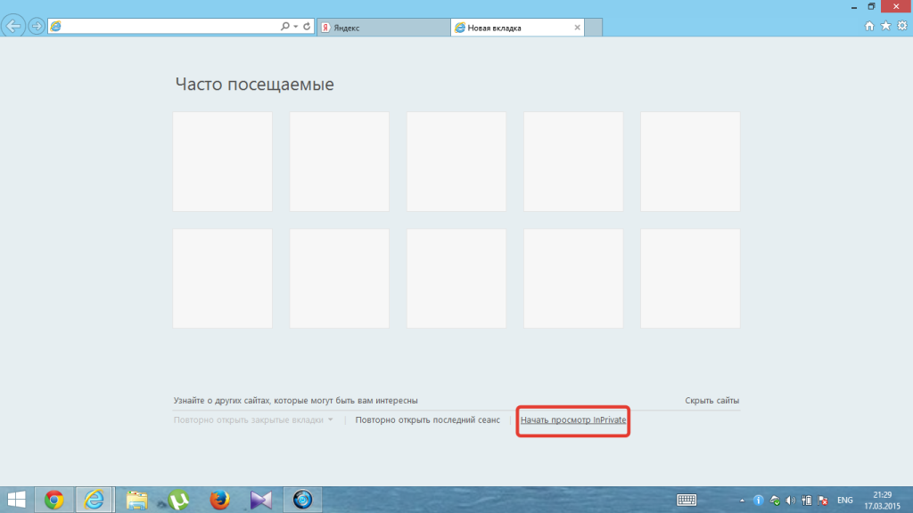Click the first frequently visited site tile
Image resolution: width=913 pixels, height=513 pixels.
click(x=223, y=161)
